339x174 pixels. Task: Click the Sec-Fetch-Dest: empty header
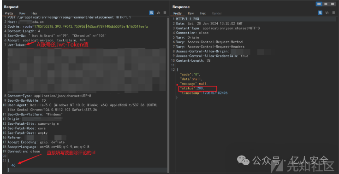point(28,133)
